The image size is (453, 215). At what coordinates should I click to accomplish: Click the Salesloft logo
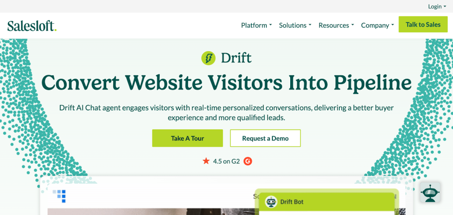(x=32, y=26)
